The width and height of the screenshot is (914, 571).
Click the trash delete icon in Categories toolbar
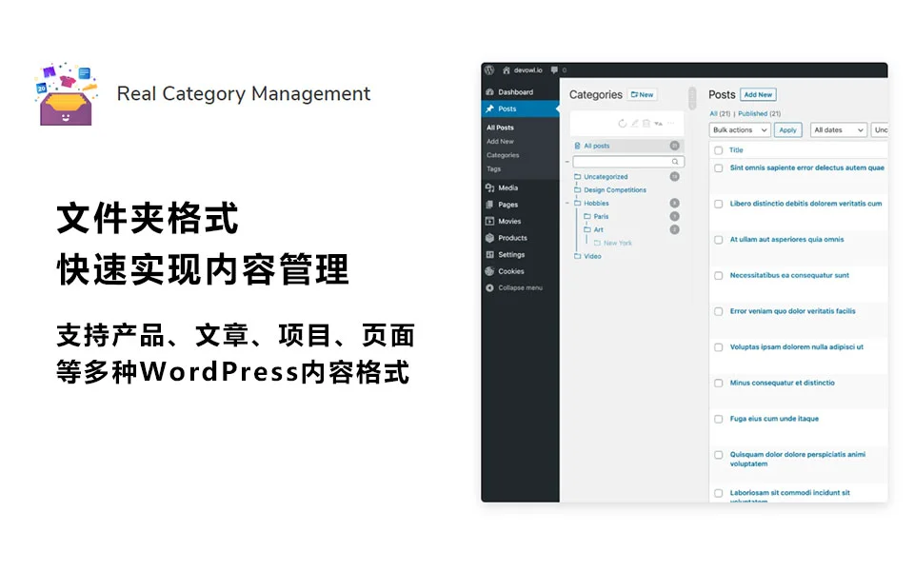[646, 124]
